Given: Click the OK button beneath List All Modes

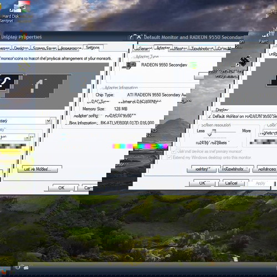Looking at the screenshot, I should coord(61,188).
